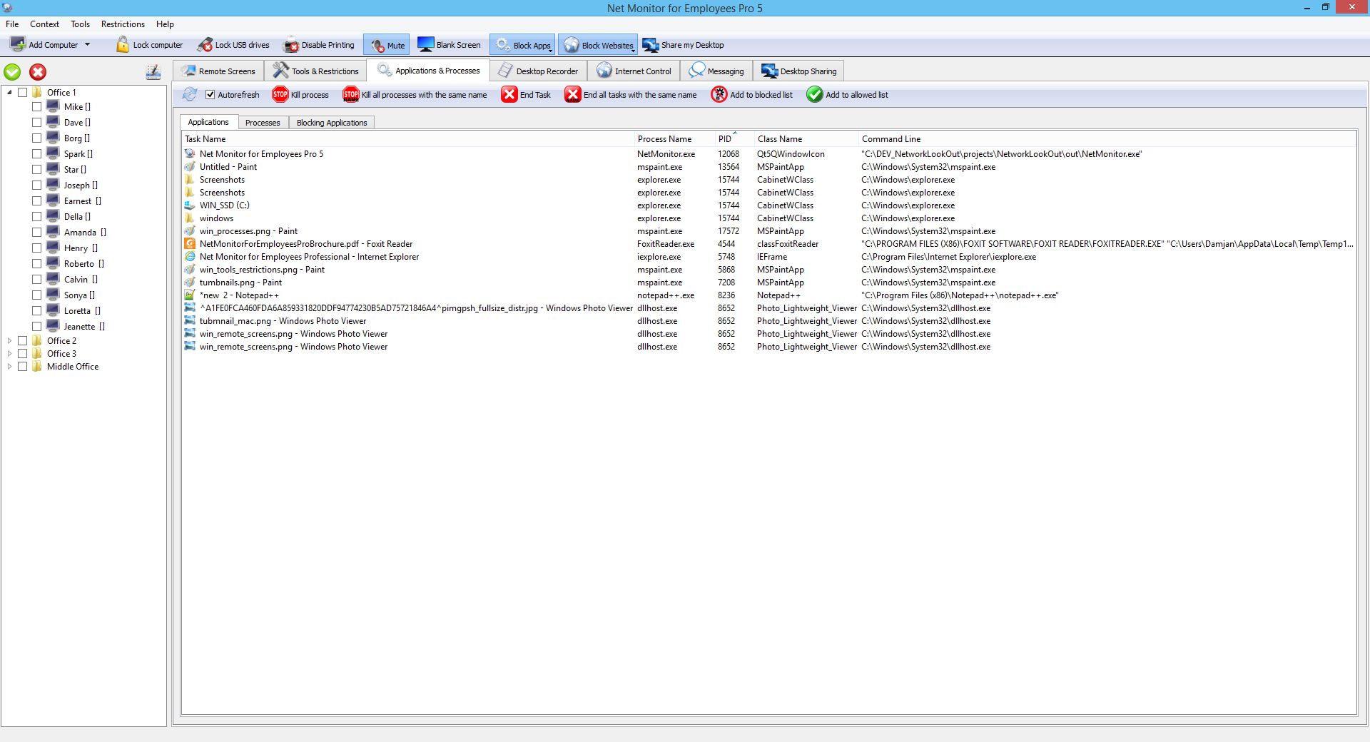
Task: Expand the Middle Office group
Action: [9, 366]
